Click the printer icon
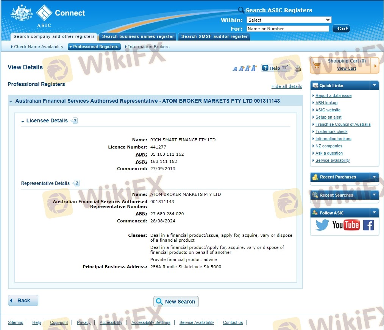This screenshot has width=384, height=330. point(298,69)
